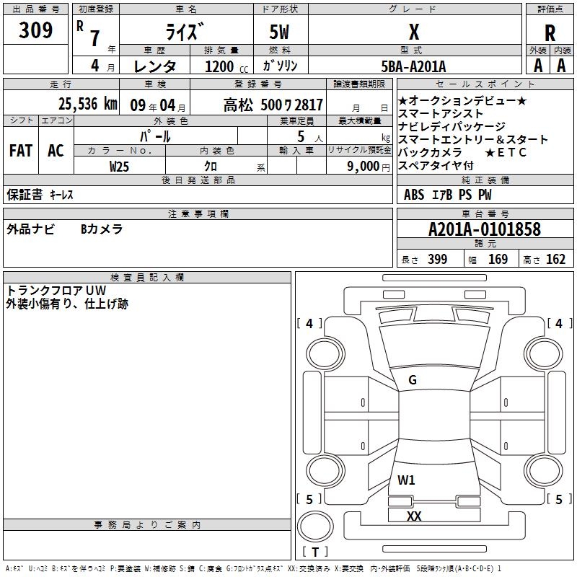Viewport: 577px width, 577px height.
Task: Select 保証書 キーレス entry
Action: [x=40, y=195]
